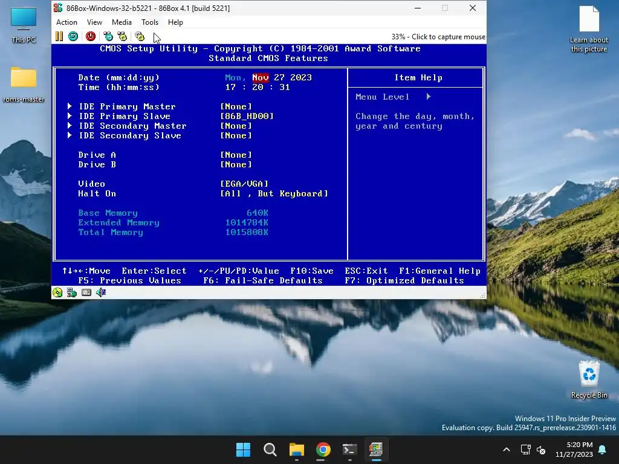619x464 pixels.
Task: Open Learn about this picture icon
Action: pyautogui.click(x=589, y=29)
